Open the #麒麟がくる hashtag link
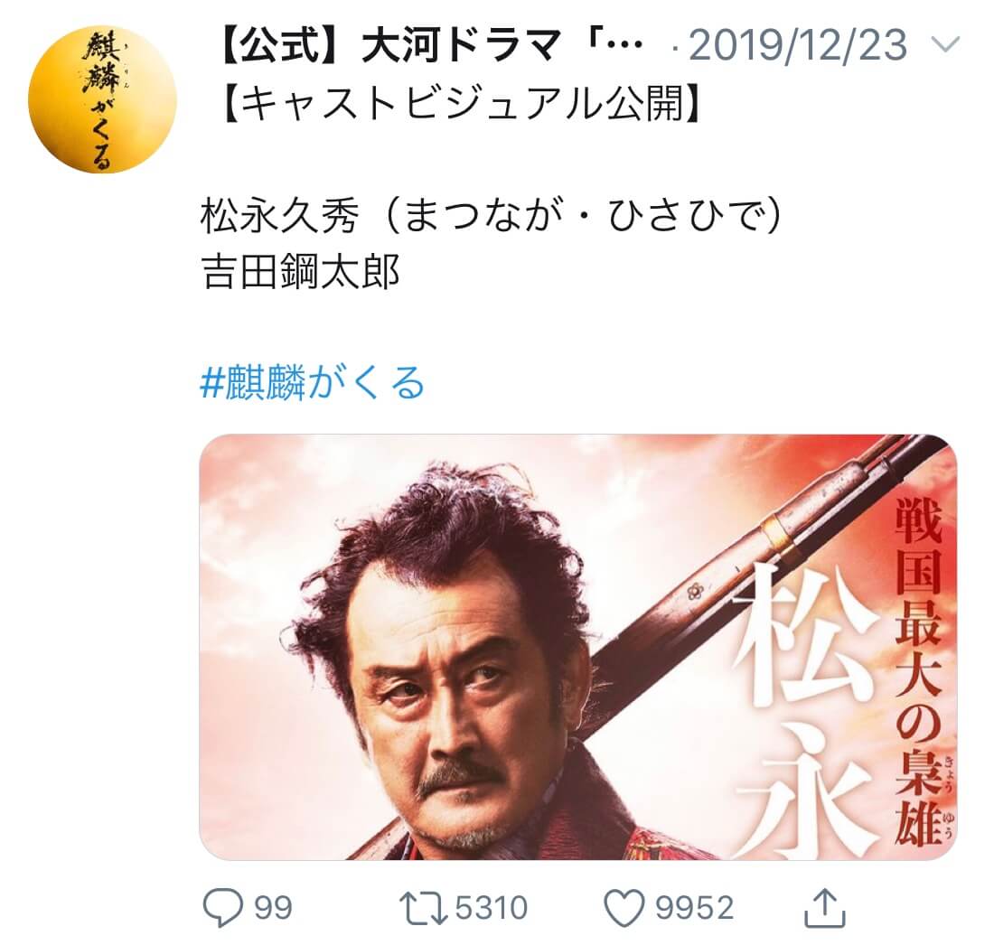The image size is (994, 945). (x=312, y=383)
